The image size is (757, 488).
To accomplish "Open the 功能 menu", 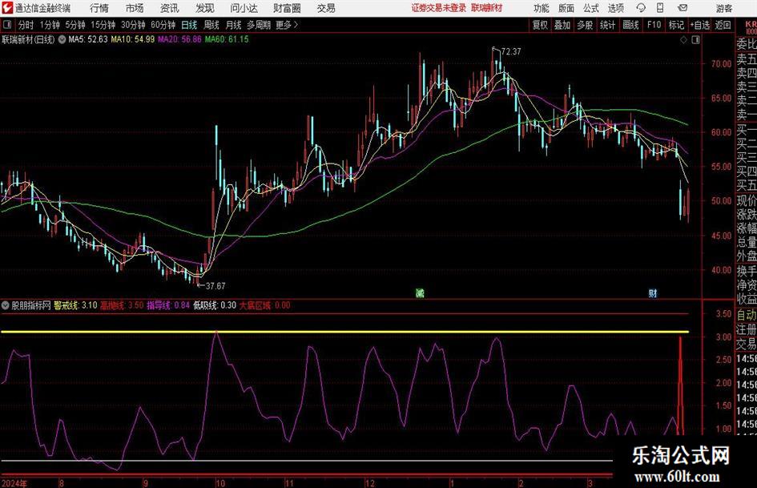I will coord(542,8).
